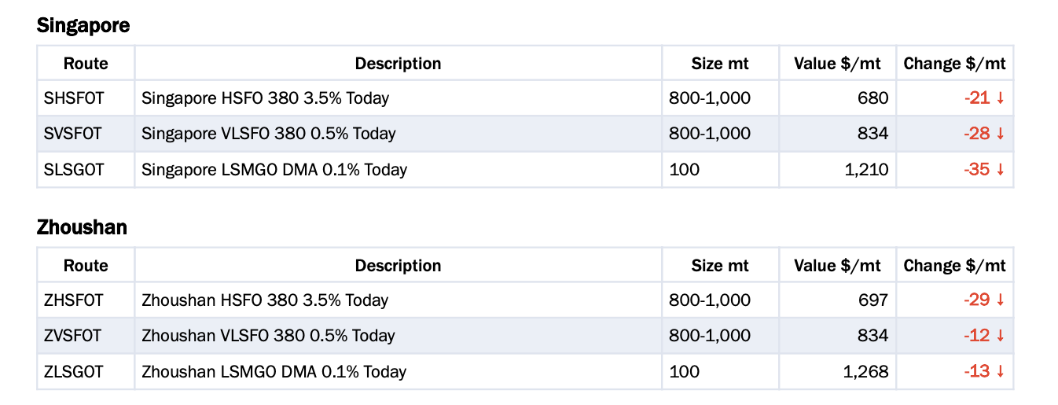Click the 1,268 value cell

837,371
